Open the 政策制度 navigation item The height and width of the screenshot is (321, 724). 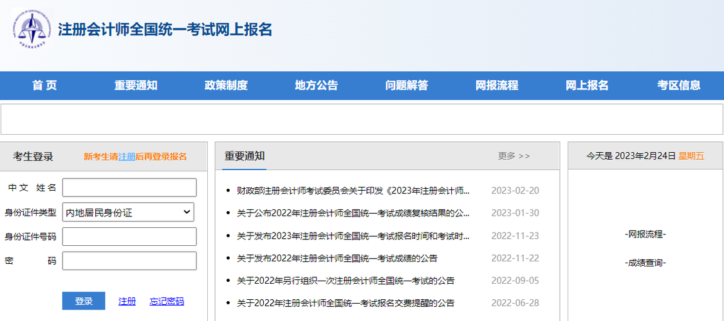pos(226,85)
